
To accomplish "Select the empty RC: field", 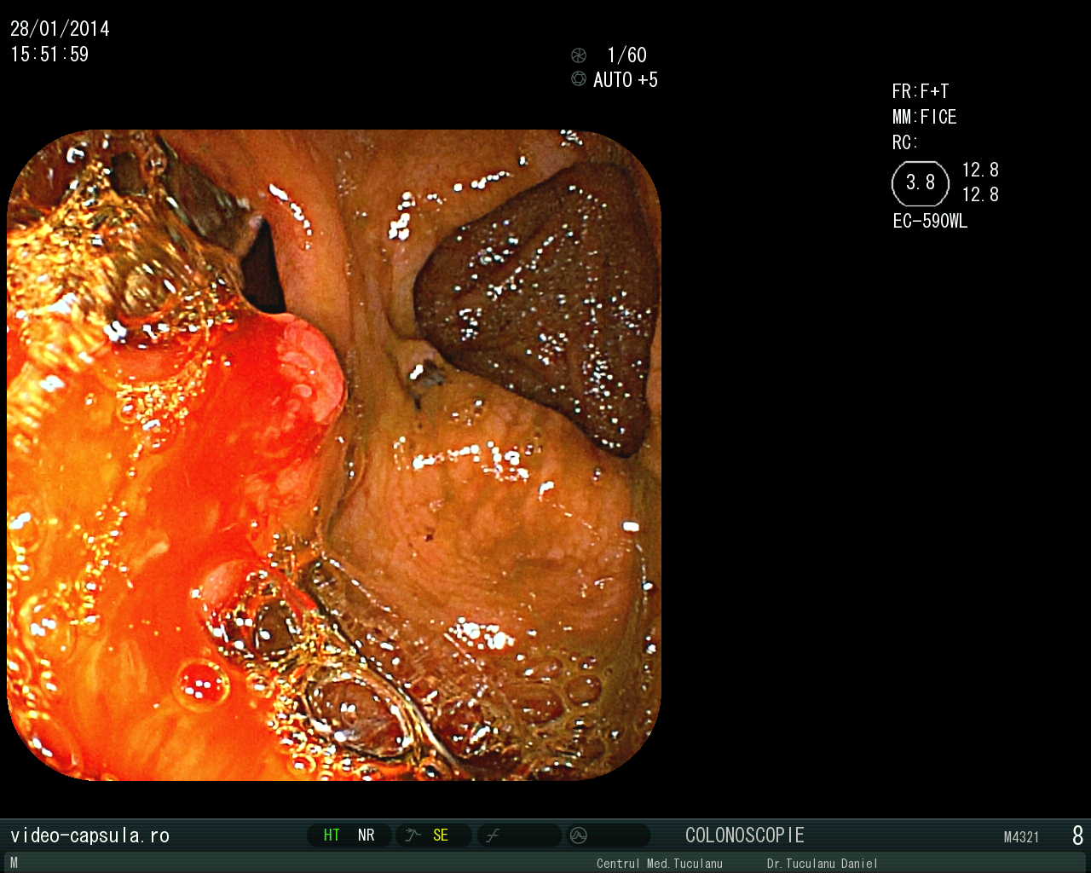I will pos(905,142).
